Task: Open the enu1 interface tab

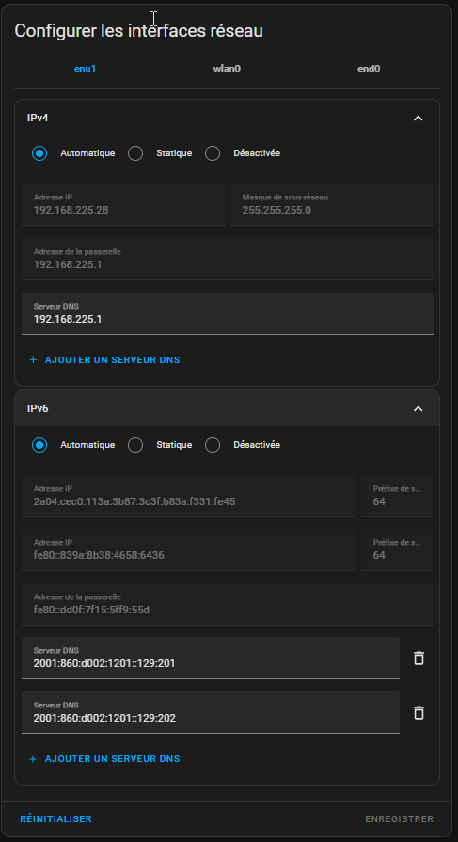Action: [85, 70]
